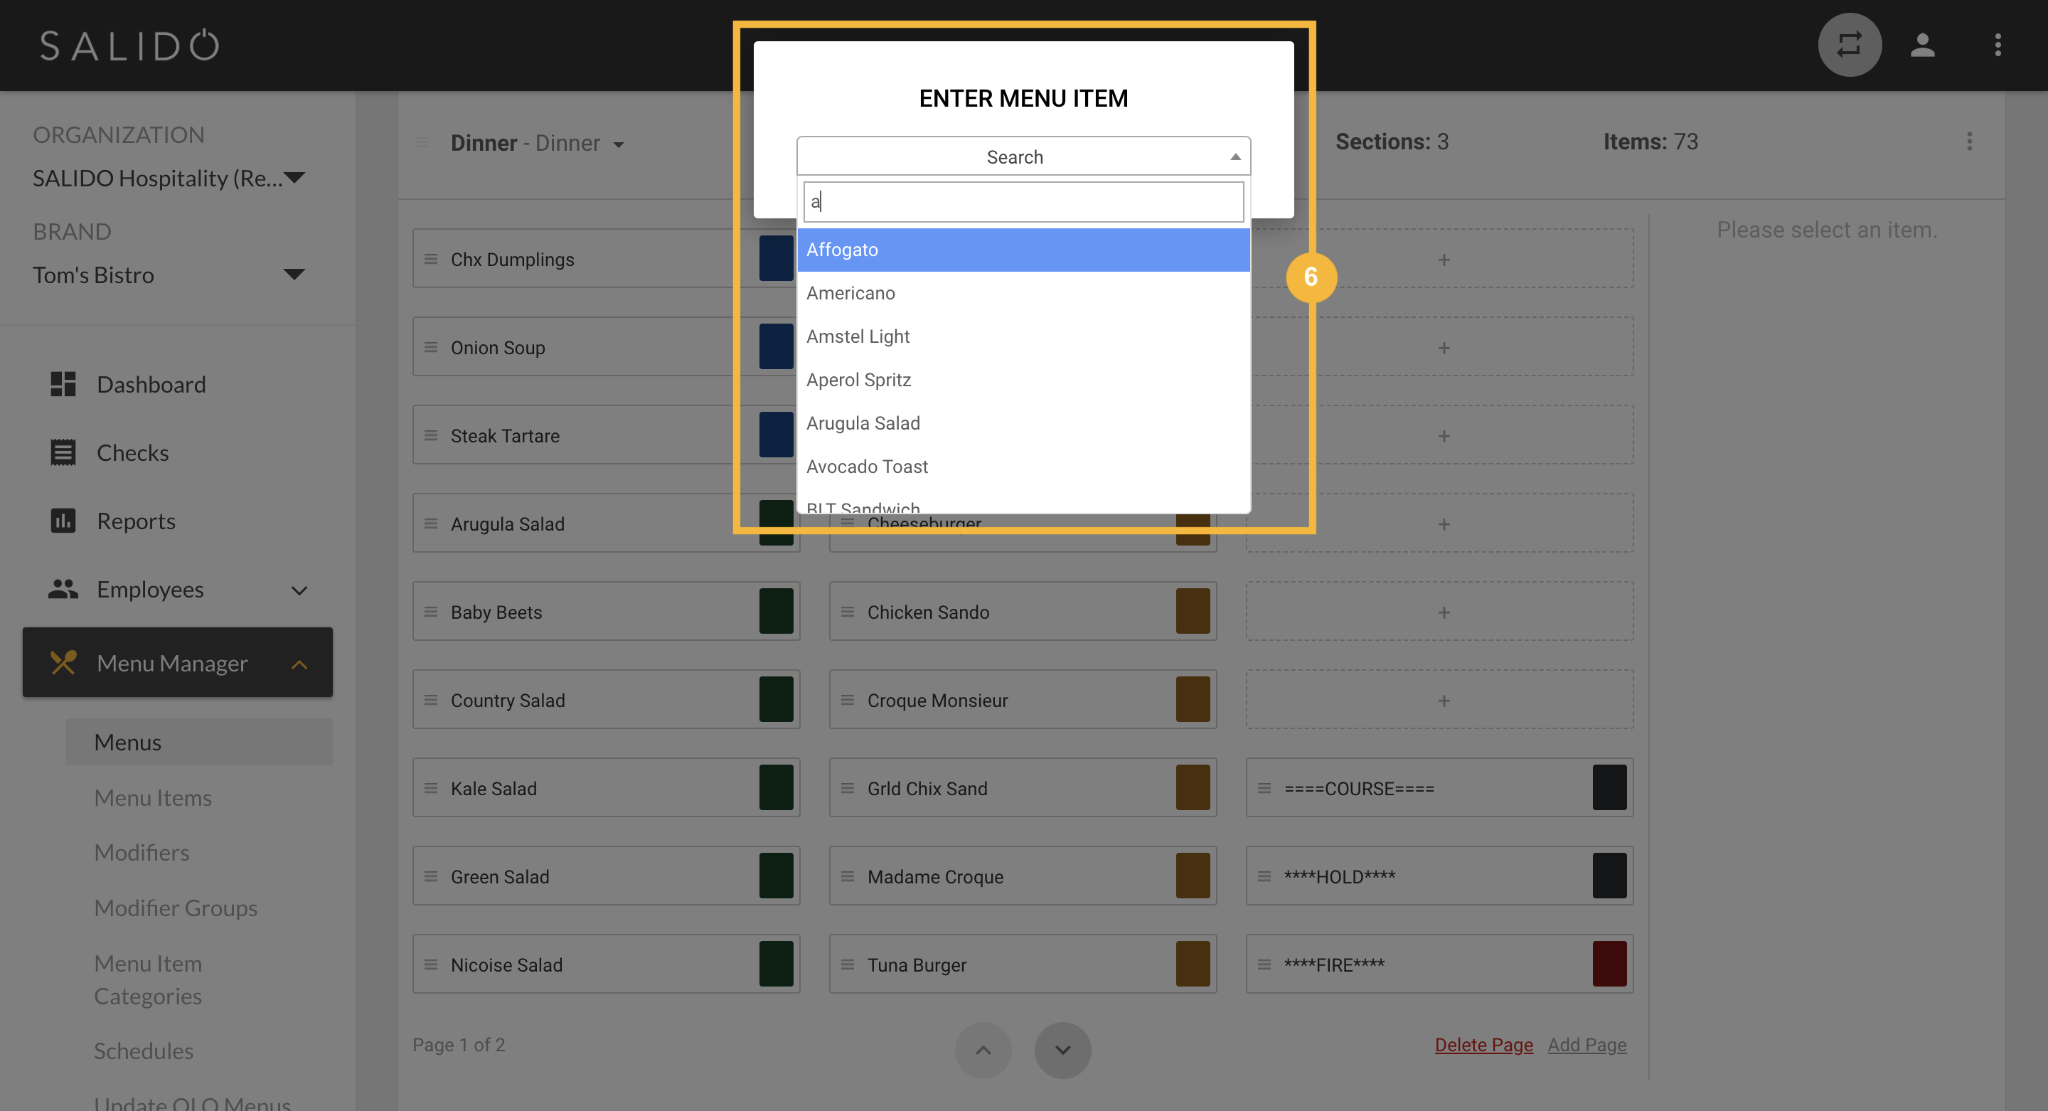This screenshot has width=2048, height=1111.
Task: Select Americano from the dropdown list
Action: 1023,292
